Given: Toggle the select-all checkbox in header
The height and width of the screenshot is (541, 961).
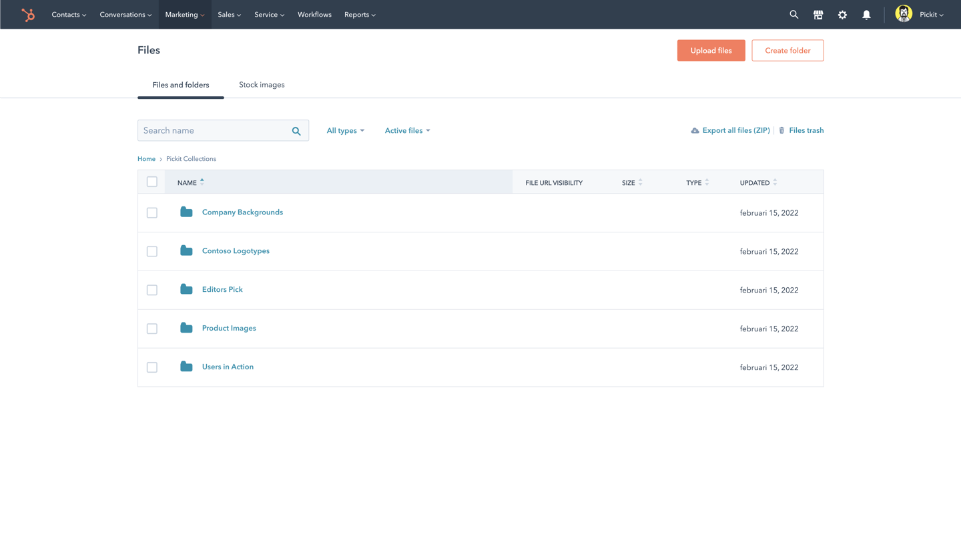Looking at the screenshot, I should (152, 182).
